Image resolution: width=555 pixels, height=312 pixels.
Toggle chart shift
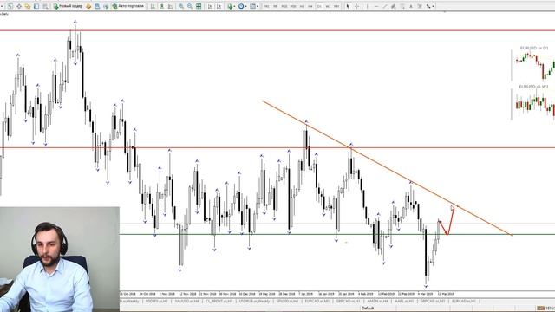click(x=219, y=6)
